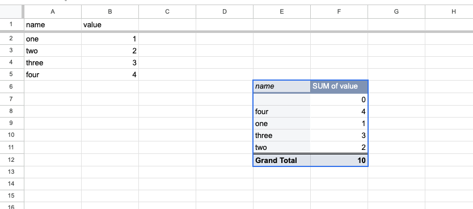Select column A header
The image size is (473, 209).
(53, 12)
